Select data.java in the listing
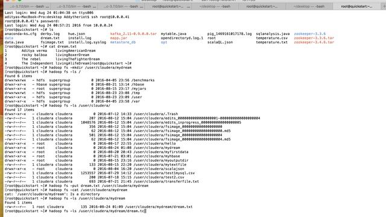 click(14, 42)
